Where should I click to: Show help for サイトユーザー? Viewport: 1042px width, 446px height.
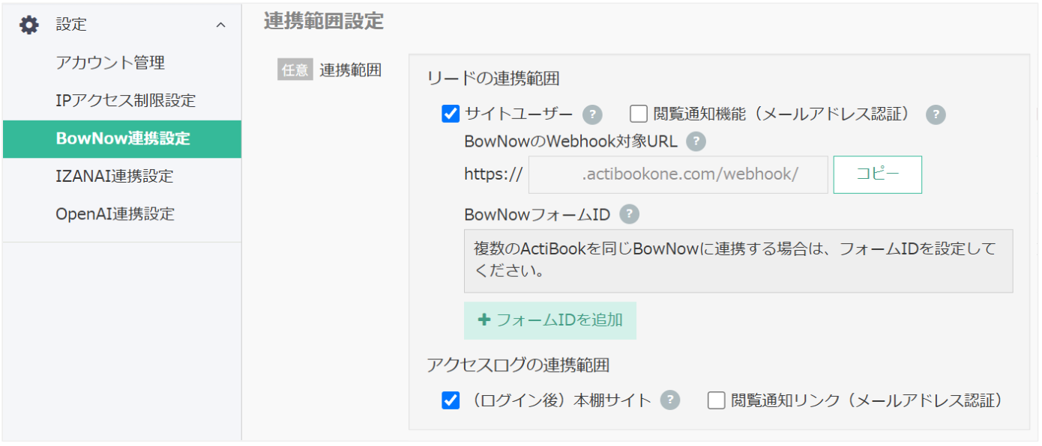[593, 114]
